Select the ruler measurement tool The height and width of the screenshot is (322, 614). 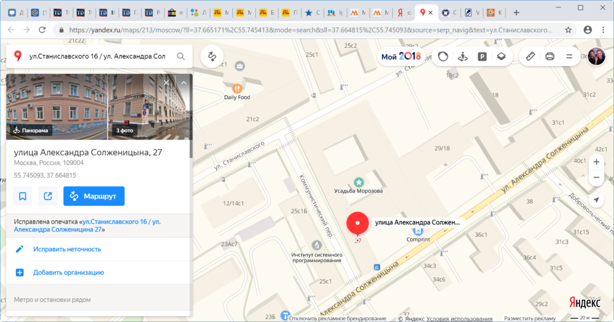pyautogui.click(x=531, y=57)
